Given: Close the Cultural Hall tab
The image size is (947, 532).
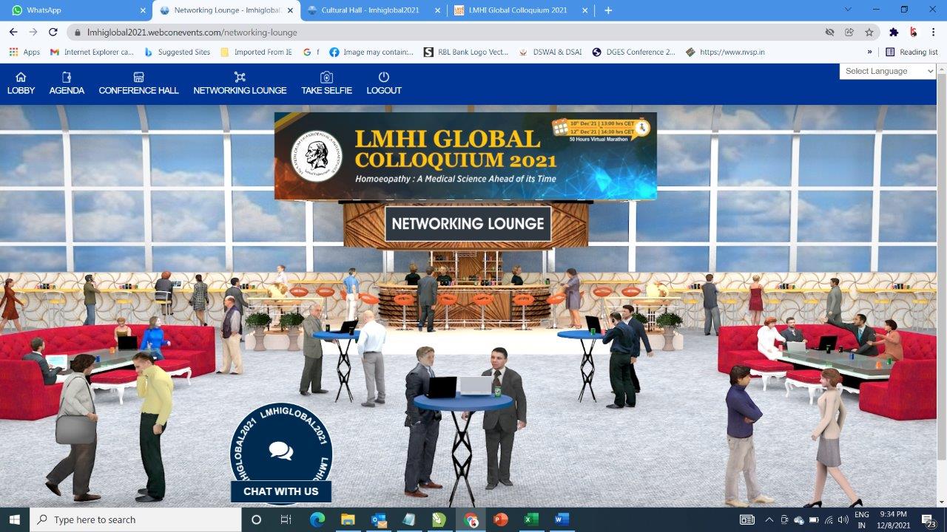Looking at the screenshot, I should pos(438,10).
